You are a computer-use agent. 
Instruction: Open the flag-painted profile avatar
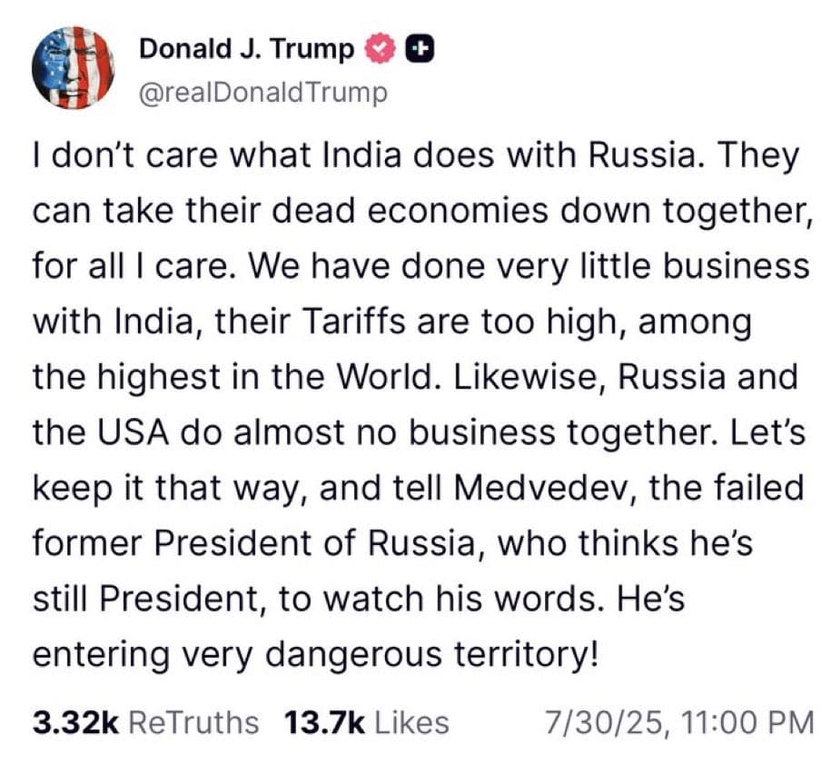tap(74, 68)
